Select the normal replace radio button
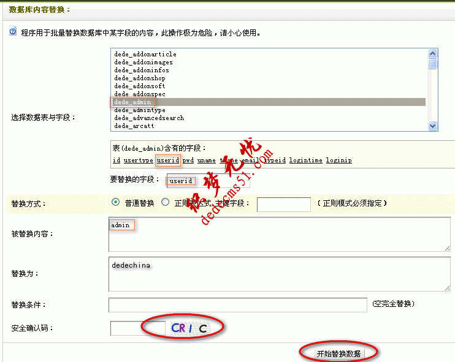Image resolution: width=455 pixels, height=362 pixels. (x=115, y=202)
